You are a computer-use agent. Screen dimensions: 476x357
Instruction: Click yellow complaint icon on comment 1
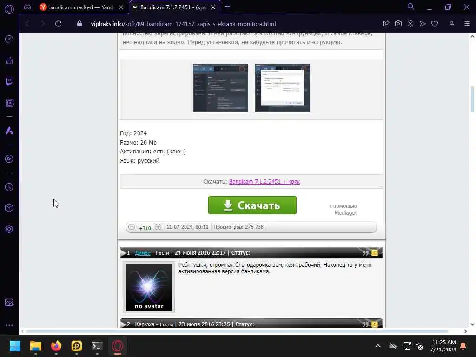tap(375, 252)
